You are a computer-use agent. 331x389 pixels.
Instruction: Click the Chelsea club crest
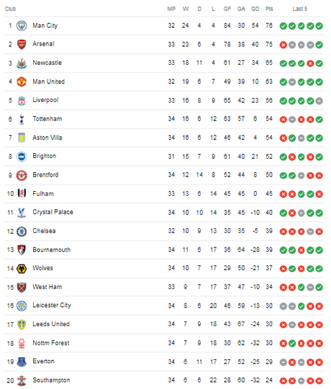pyautogui.click(x=22, y=232)
